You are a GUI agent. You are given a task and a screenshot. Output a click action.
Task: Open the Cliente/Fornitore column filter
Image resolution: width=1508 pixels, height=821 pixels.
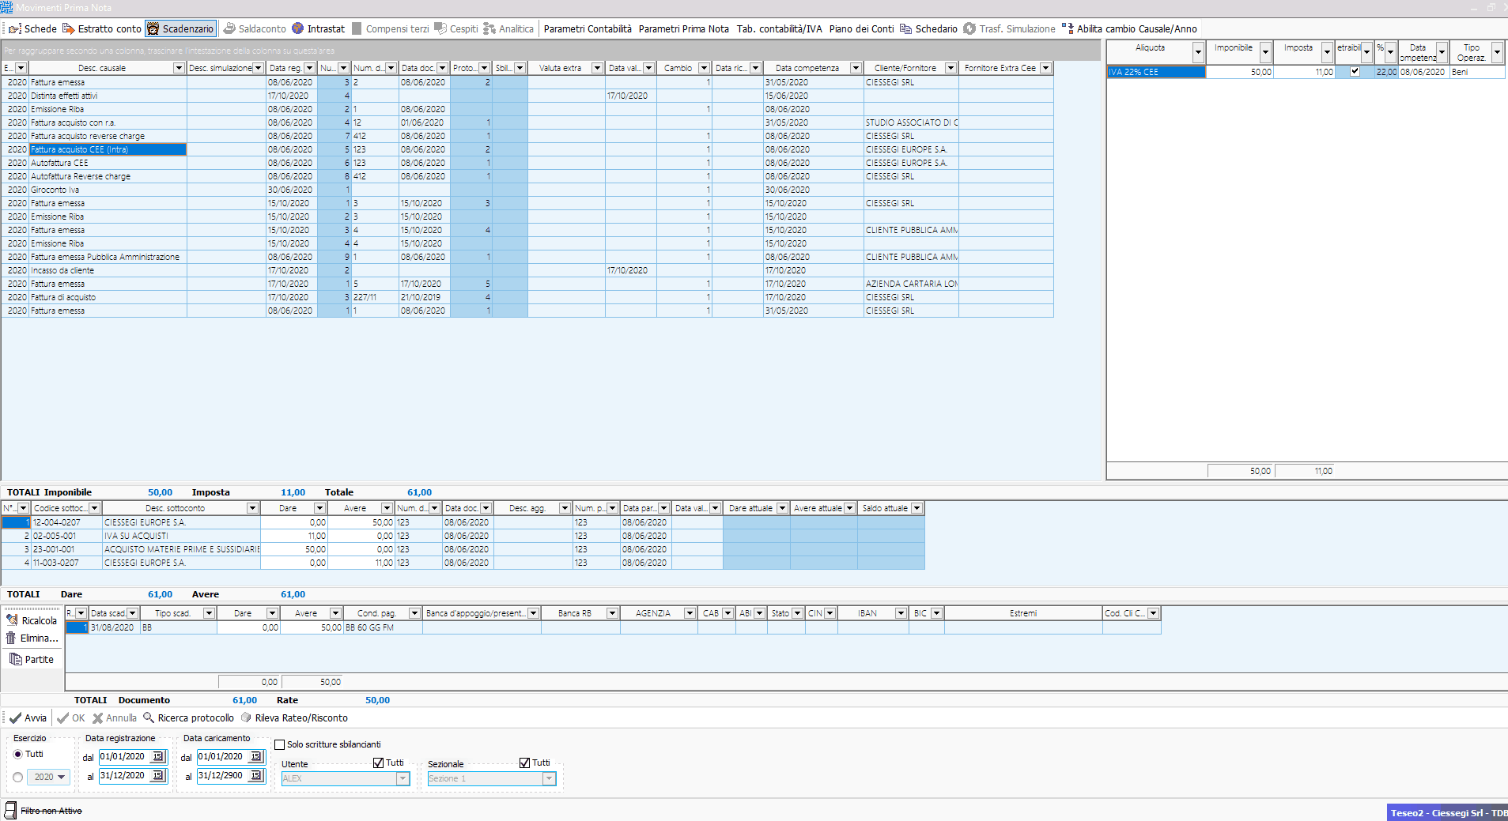tap(951, 68)
